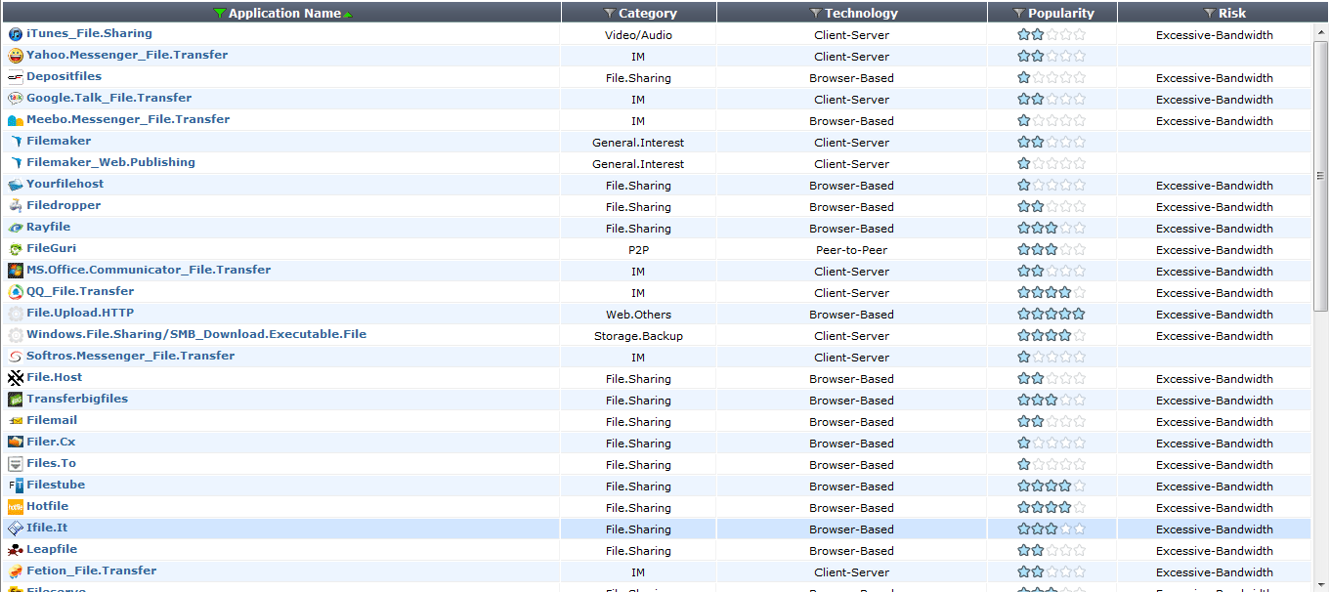The image size is (1330, 592).
Task: Click the Yourfilehost icon
Action: point(15,185)
